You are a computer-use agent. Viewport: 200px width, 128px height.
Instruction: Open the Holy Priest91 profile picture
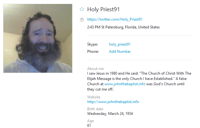38,38
